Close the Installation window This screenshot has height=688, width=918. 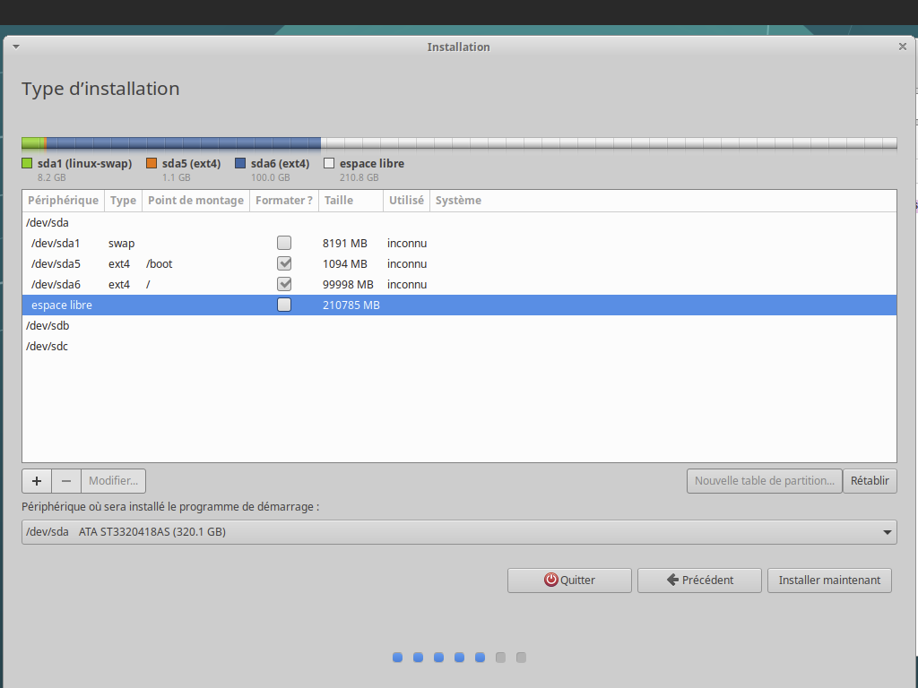[x=902, y=47]
